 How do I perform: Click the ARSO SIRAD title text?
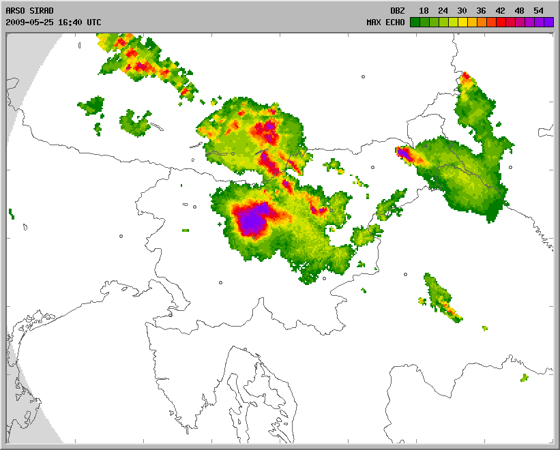click(29, 11)
